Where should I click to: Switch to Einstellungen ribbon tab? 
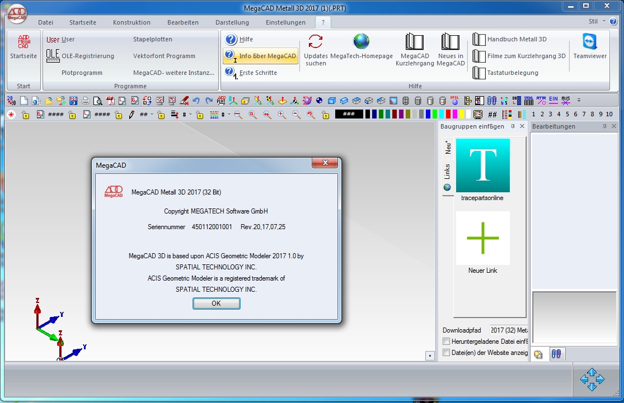click(286, 22)
